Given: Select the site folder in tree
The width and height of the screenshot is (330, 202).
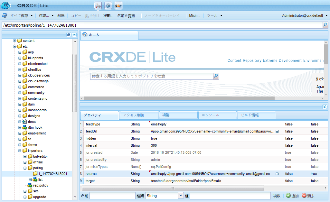Looking at the screenshot, I should coord(36,191).
